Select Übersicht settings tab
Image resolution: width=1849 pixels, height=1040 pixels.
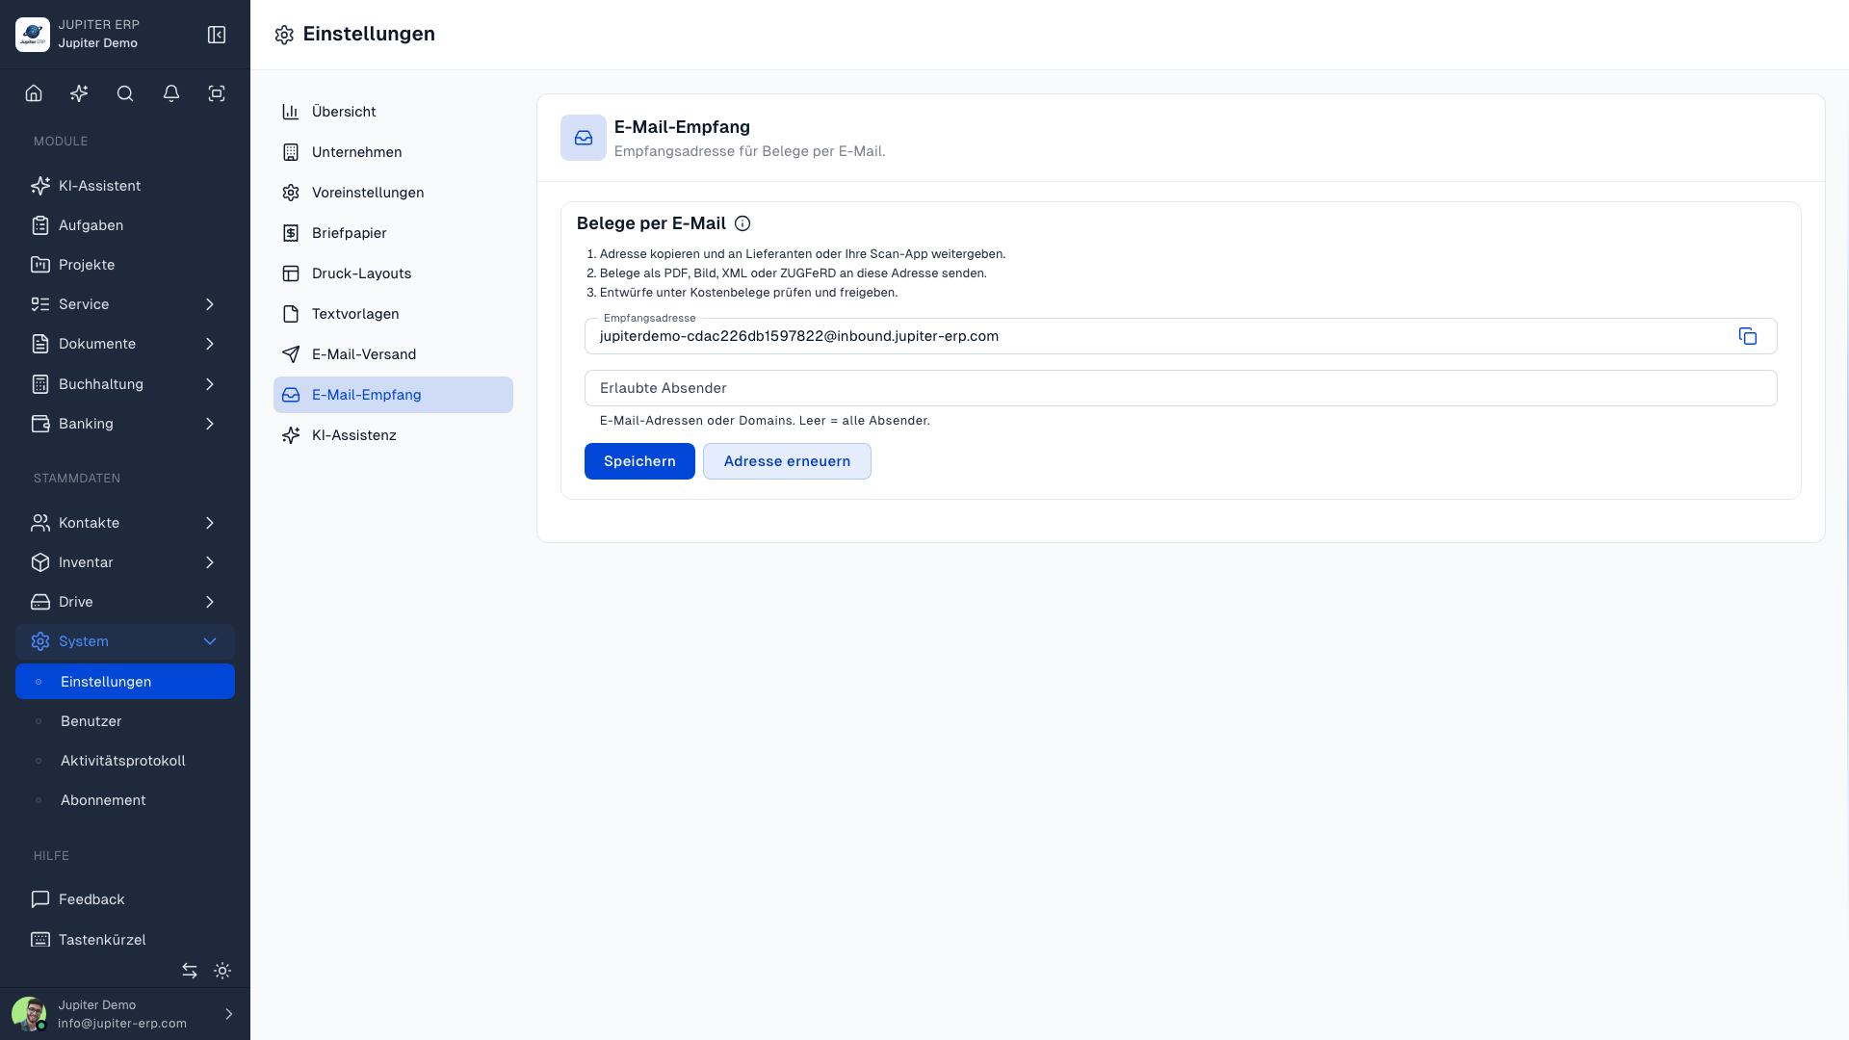[x=393, y=112]
